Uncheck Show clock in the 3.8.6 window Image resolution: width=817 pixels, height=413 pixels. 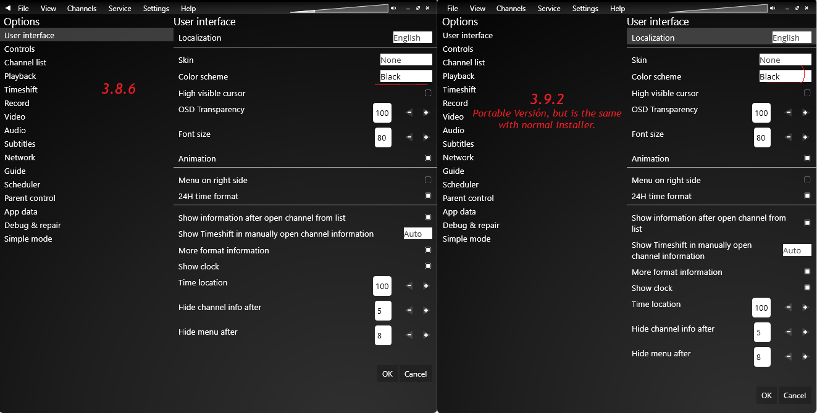(x=428, y=266)
